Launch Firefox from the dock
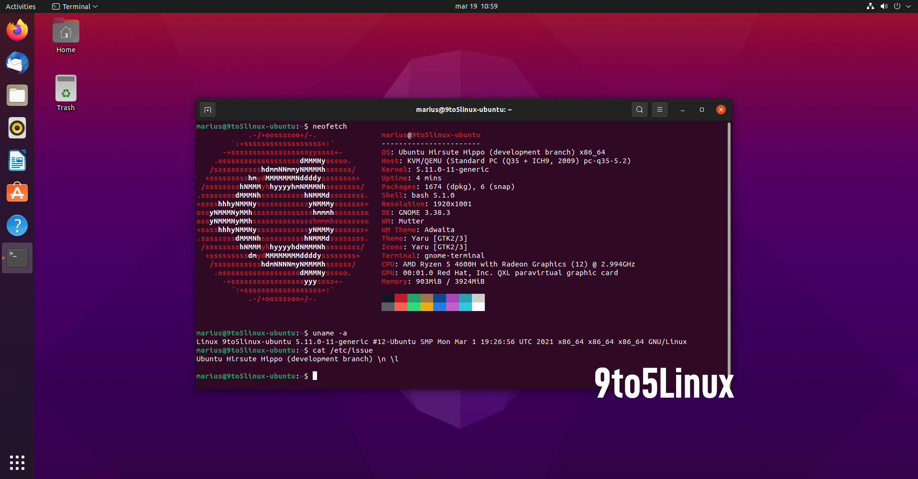Image resolution: width=918 pixels, height=479 pixels. coord(17,30)
